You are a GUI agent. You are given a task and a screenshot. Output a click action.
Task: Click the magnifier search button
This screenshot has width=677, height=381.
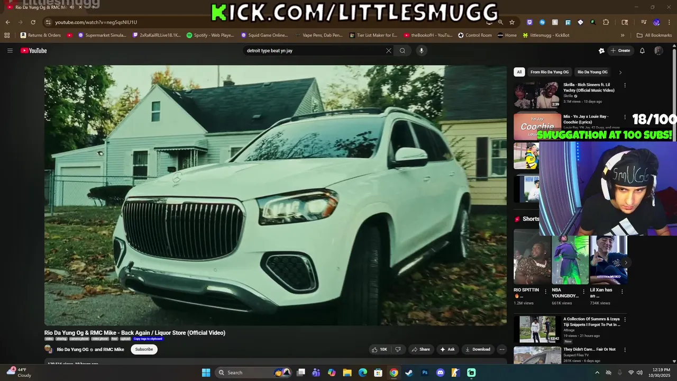point(402,51)
